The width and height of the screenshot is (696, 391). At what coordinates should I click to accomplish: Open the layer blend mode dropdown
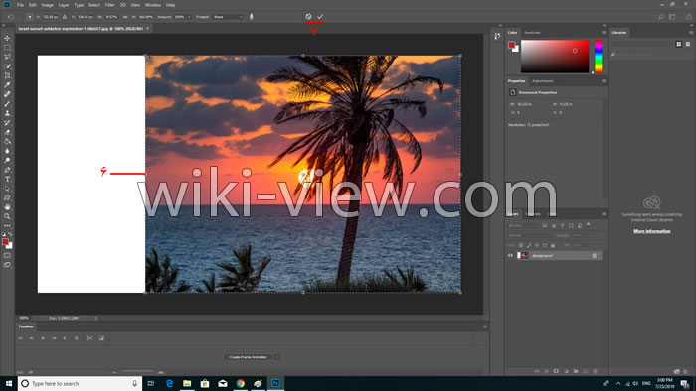pyautogui.click(x=530, y=235)
